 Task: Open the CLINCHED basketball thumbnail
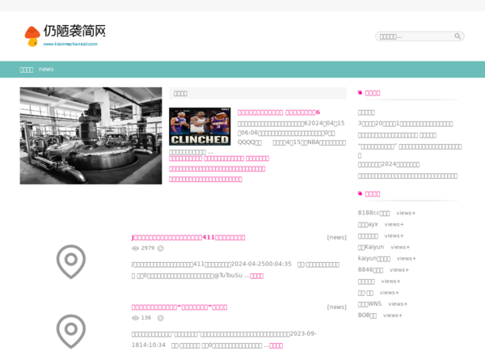pos(200,126)
